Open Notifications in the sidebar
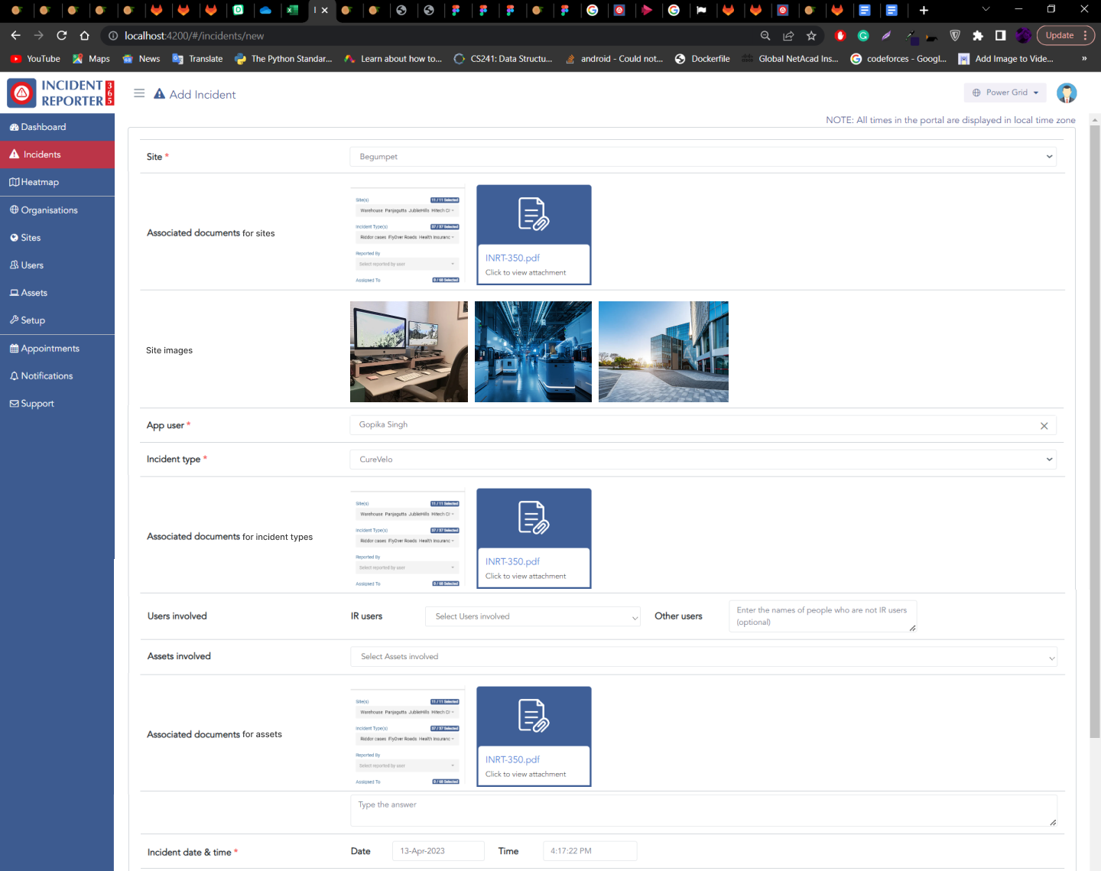Screen dimensions: 1101x871 47,376
